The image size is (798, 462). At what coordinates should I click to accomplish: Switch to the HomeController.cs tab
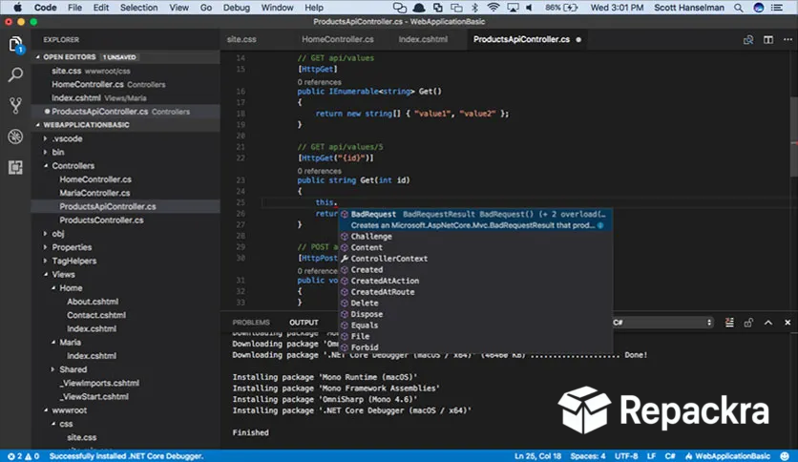click(x=337, y=40)
